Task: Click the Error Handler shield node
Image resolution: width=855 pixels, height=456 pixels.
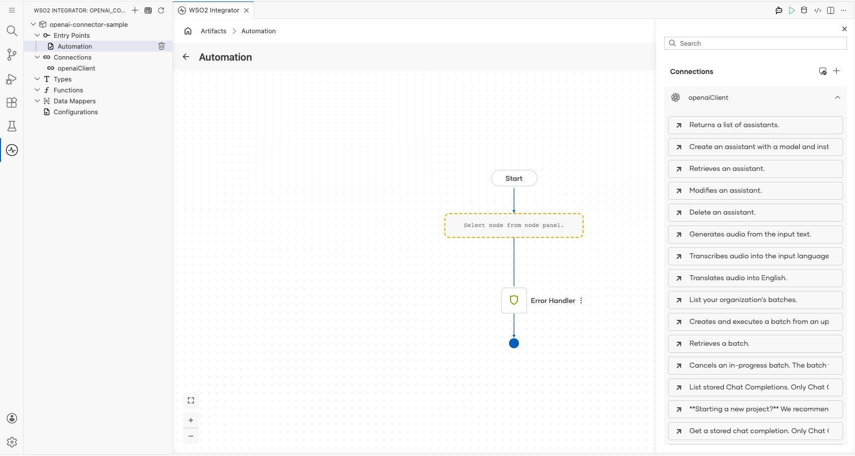Action: (x=514, y=301)
